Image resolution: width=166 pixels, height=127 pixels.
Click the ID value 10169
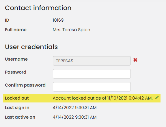[x=58, y=20]
